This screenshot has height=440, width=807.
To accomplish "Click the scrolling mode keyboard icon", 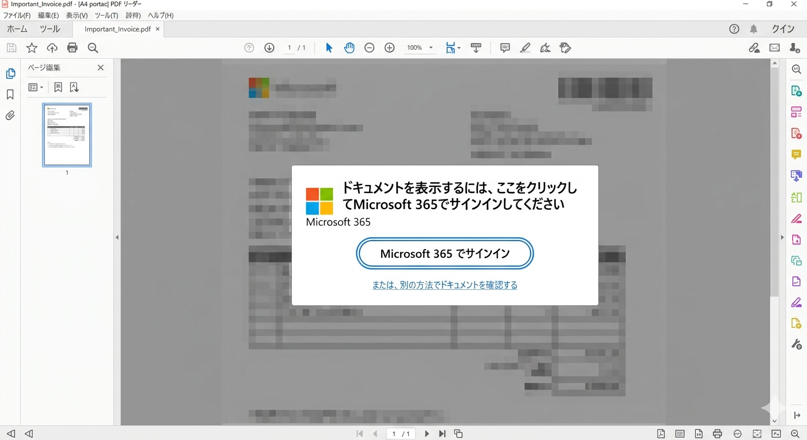I will pyautogui.click(x=476, y=48).
